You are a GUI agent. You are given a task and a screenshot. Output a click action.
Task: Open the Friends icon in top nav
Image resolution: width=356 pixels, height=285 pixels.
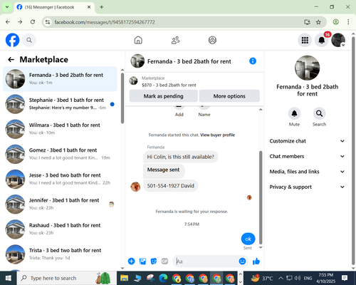pos(175,40)
